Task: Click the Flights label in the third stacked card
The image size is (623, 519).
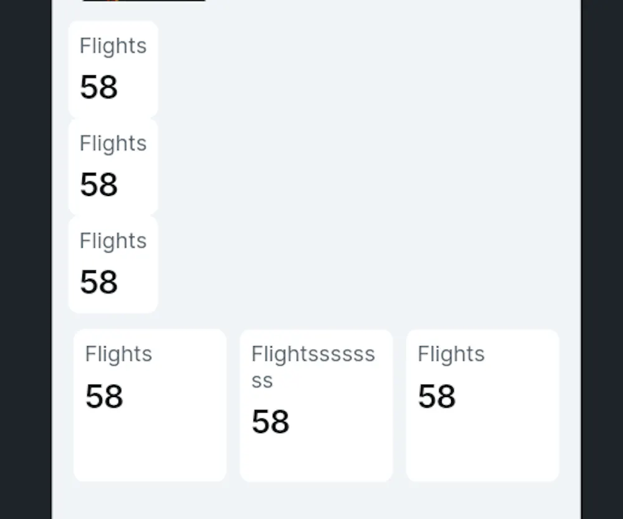Action: (x=113, y=241)
